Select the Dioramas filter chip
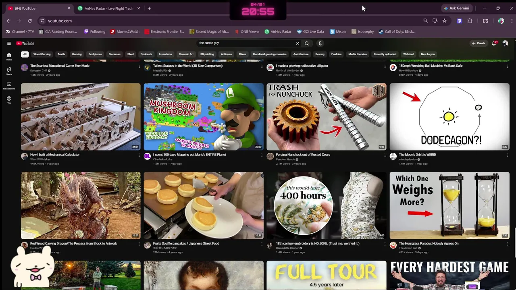The height and width of the screenshot is (290, 516). pos(114,54)
